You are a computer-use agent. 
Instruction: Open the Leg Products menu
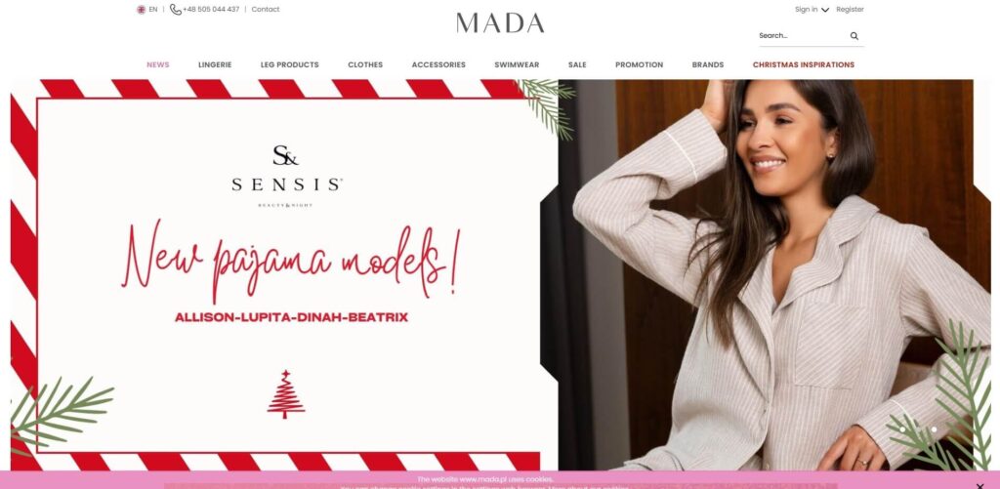pos(289,65)
